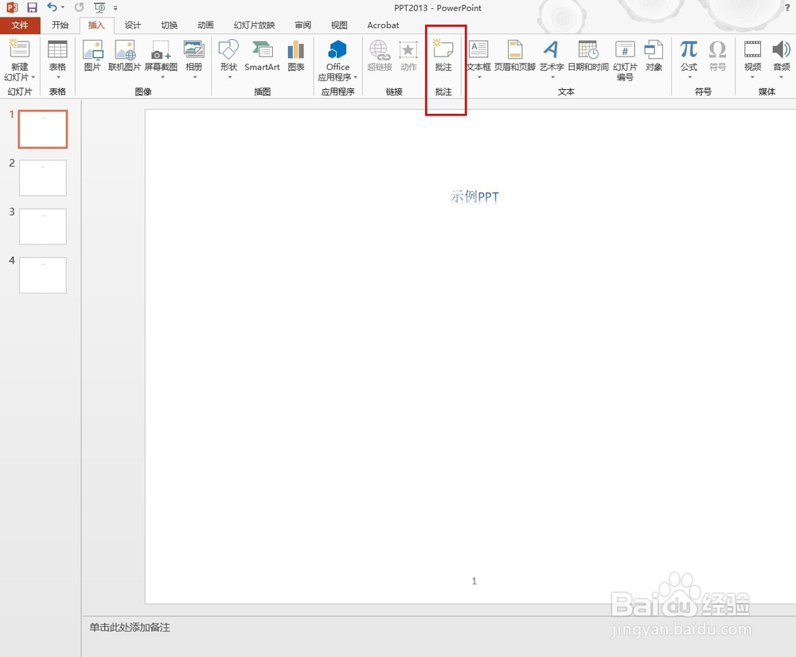
Task: Open the File (文件) tab
Action: [20, 25]
